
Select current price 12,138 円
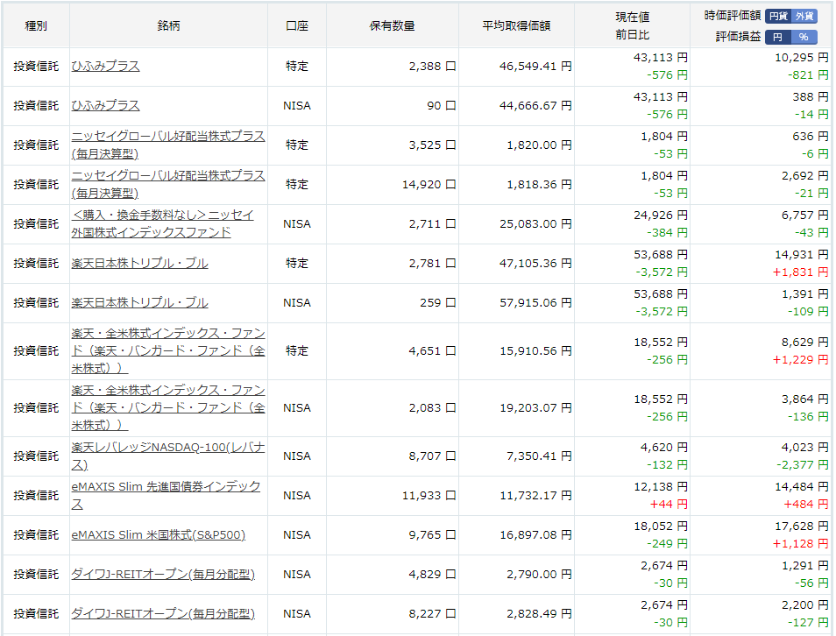tap(661, 487)
